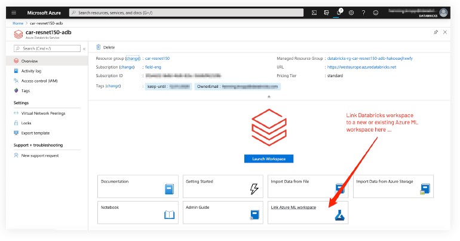Screen dimensions: 460x241
Task: Click the Notebook open-book icon
Action: pos(169,215)
